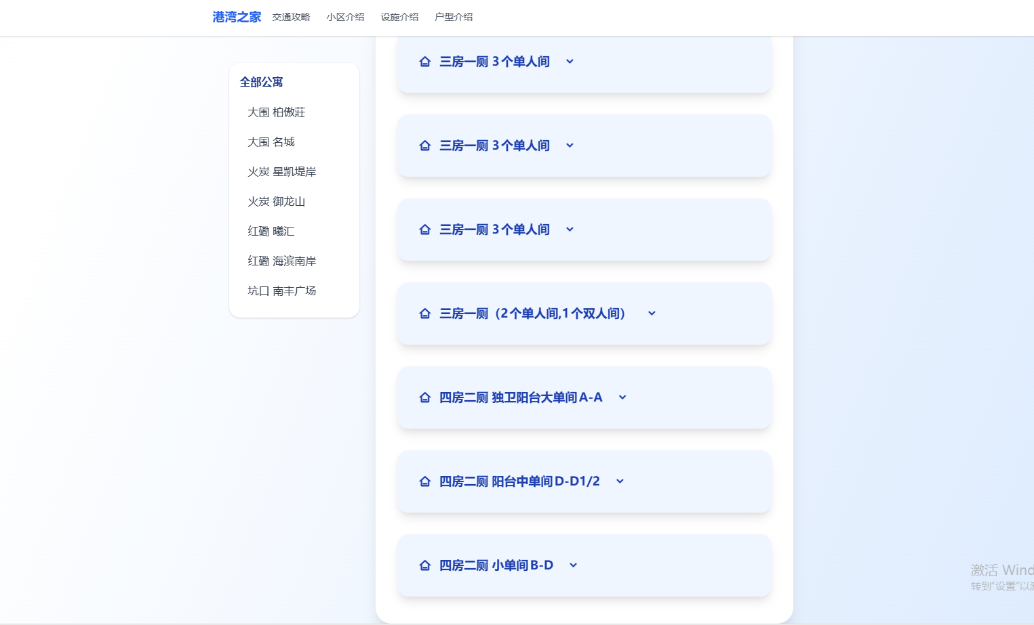Click the title text 四房二厕 阳台中单间D-D1/2

(x=519, y=481)
